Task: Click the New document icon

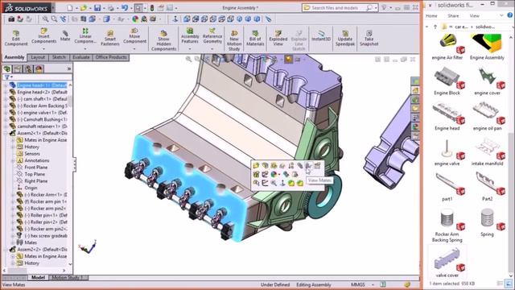Action: pyautogui.click(x=70, y=7)
